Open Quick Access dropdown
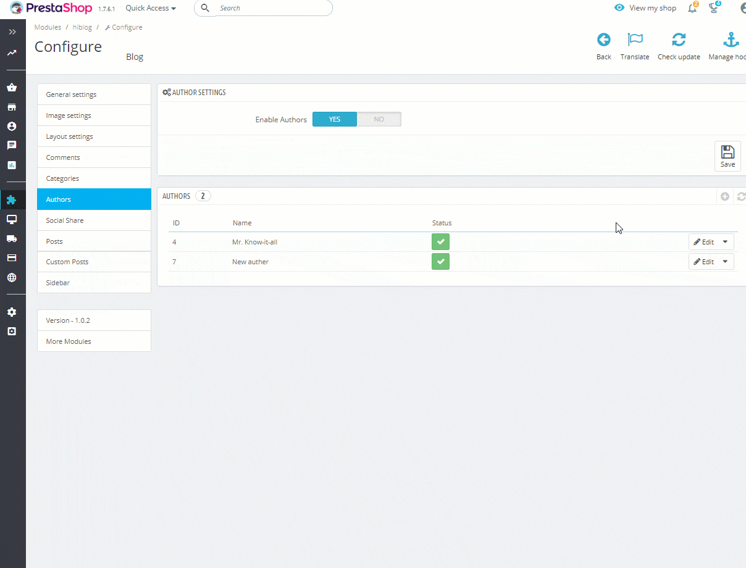The width and height of the screenshot is (746, 568). (x=151, y=8)
